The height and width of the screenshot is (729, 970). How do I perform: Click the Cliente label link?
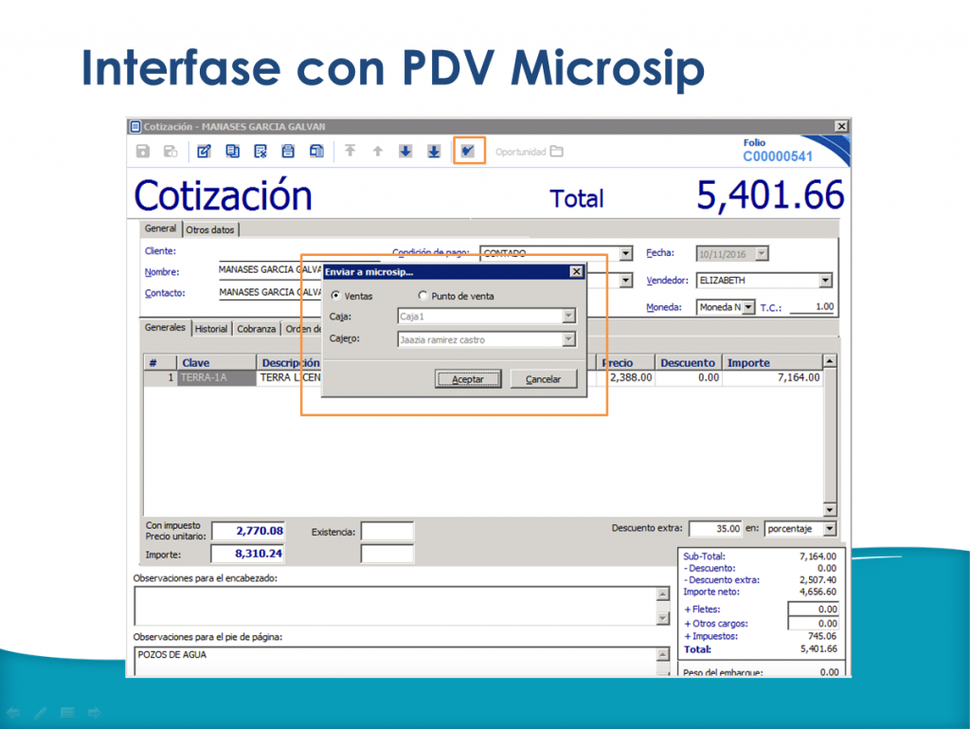pos(160,250)
